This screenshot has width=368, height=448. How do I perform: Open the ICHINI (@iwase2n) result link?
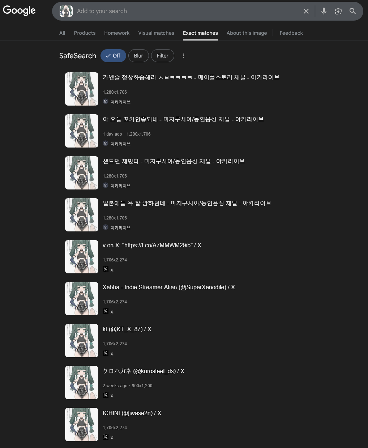pos(132,413)
